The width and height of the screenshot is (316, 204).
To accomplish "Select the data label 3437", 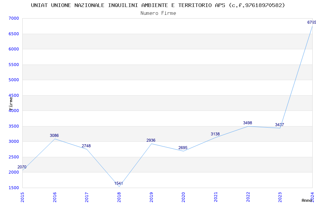I will pyautogui.click(x=280, y=125).
